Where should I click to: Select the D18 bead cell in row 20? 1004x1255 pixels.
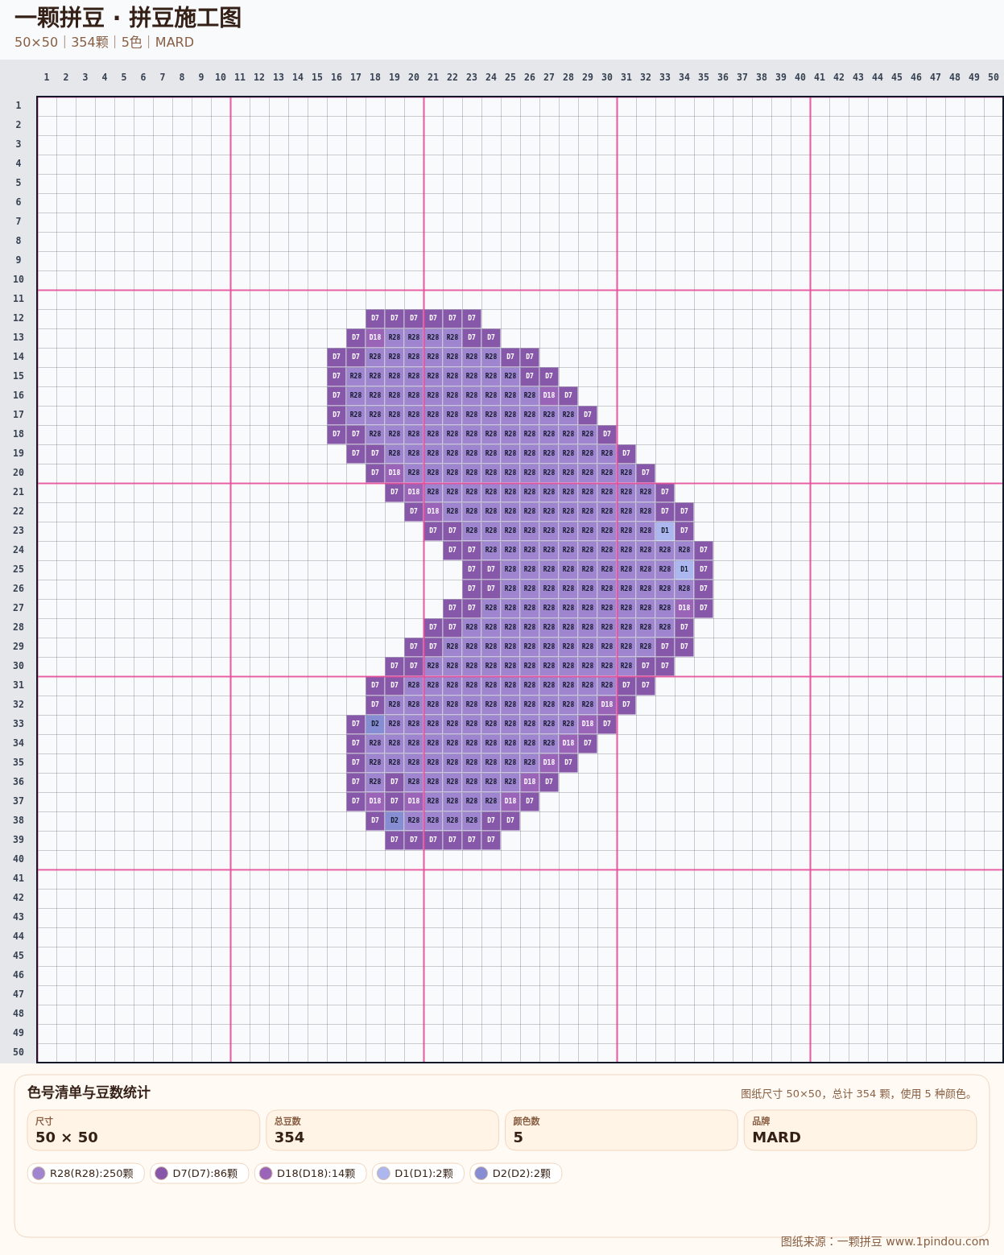(395, 473)
